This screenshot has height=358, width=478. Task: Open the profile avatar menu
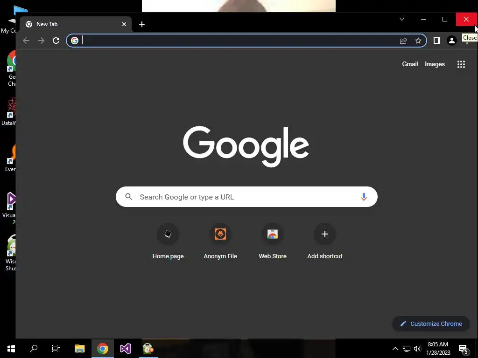click(452, 41)
